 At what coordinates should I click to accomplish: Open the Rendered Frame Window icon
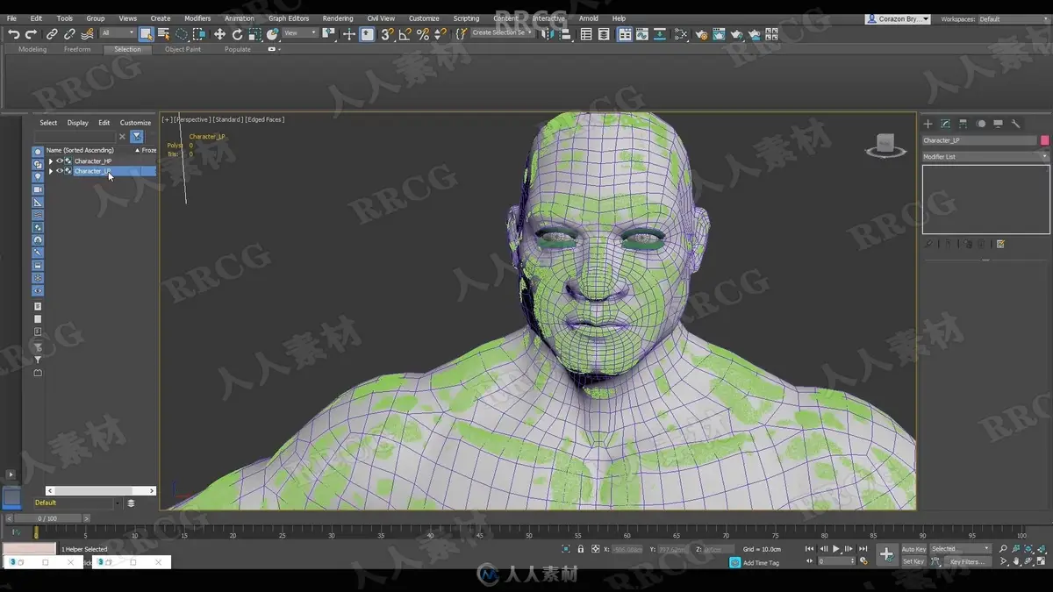719,34
